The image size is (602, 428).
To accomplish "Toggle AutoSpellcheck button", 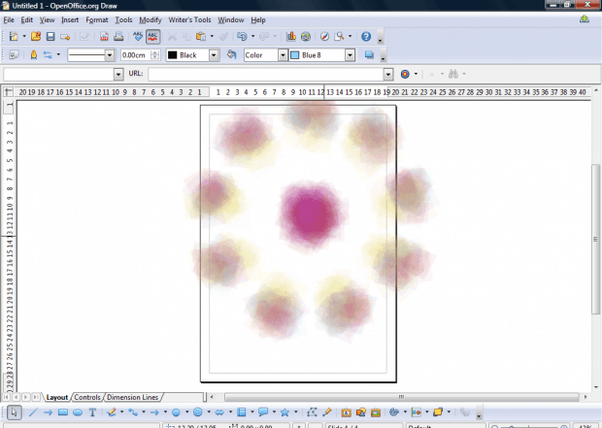I will (x=153, y=37).
